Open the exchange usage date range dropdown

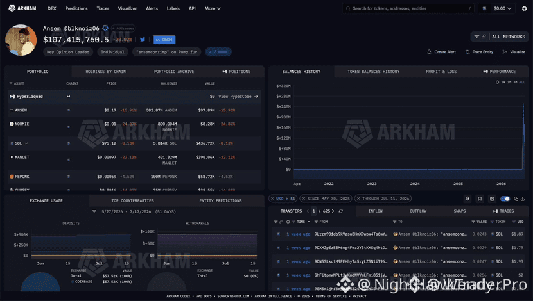pyautogui.click(x=94, y=211)
